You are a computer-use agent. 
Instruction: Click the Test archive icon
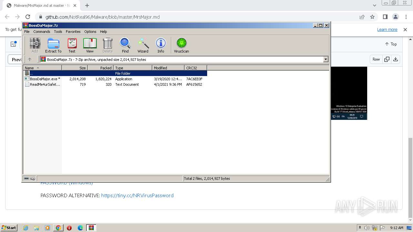click(x=72, y=45)
